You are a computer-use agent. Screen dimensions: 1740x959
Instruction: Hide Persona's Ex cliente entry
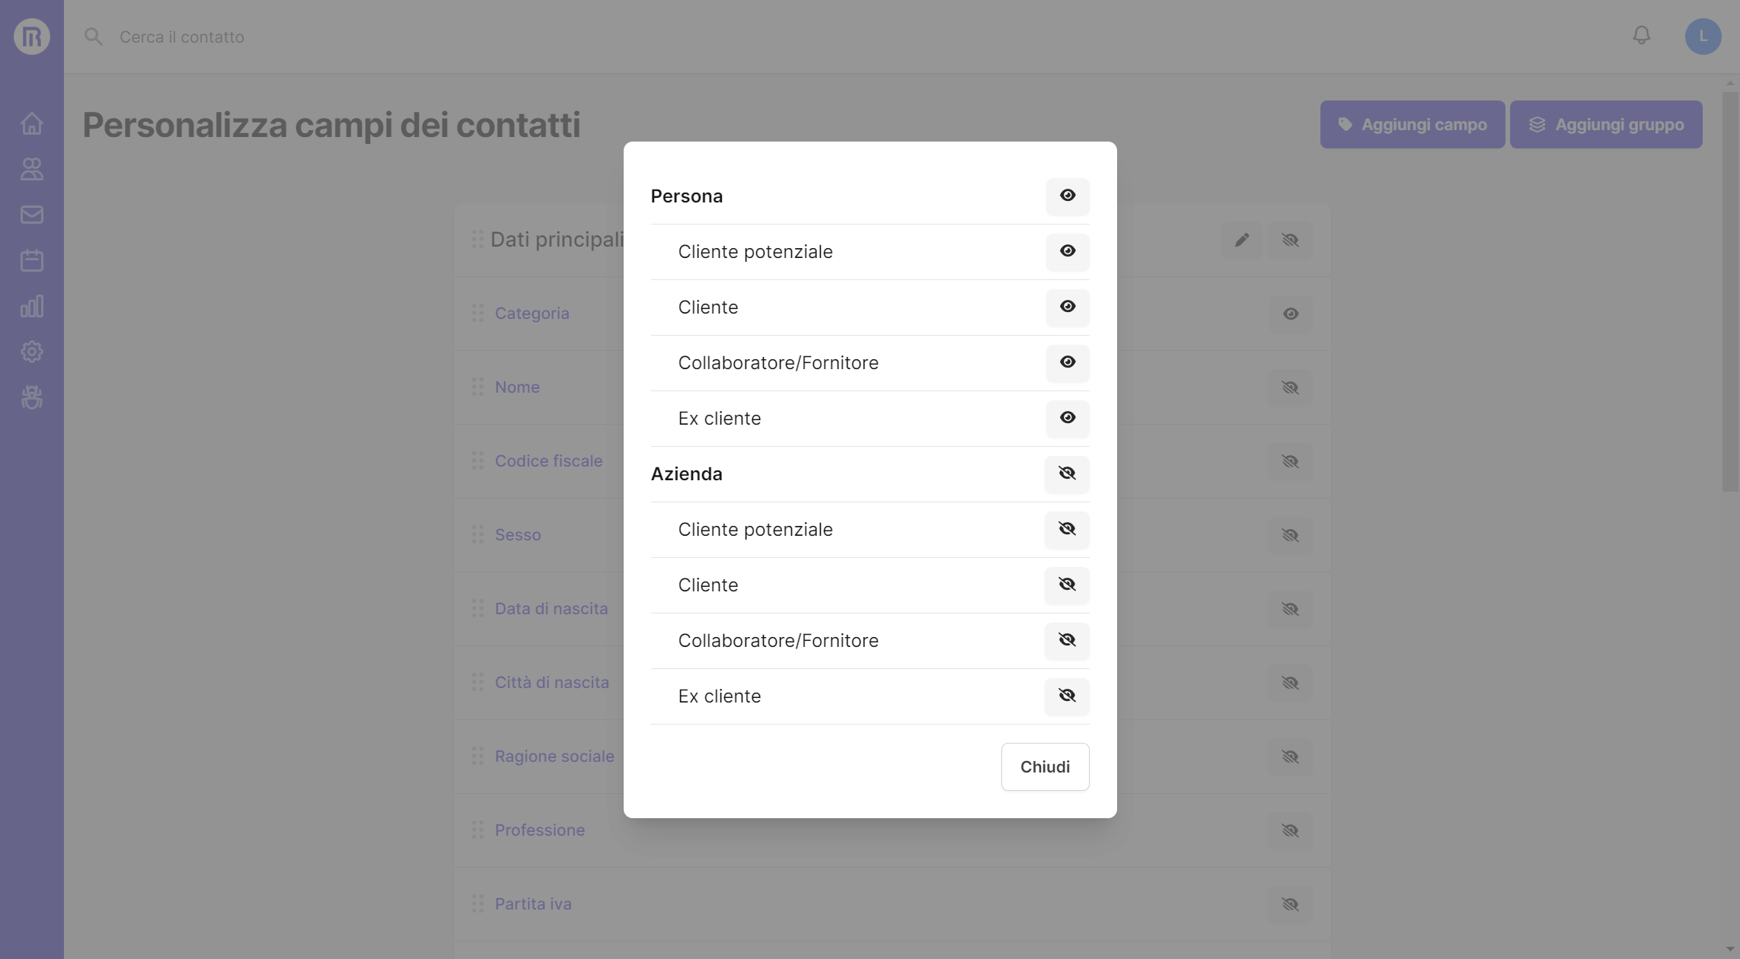pos(1067,419)
